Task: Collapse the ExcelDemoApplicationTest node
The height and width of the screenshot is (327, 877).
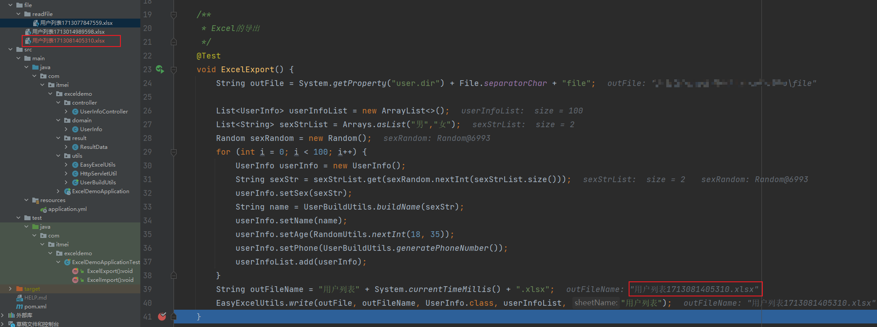Action: [58, 262]
